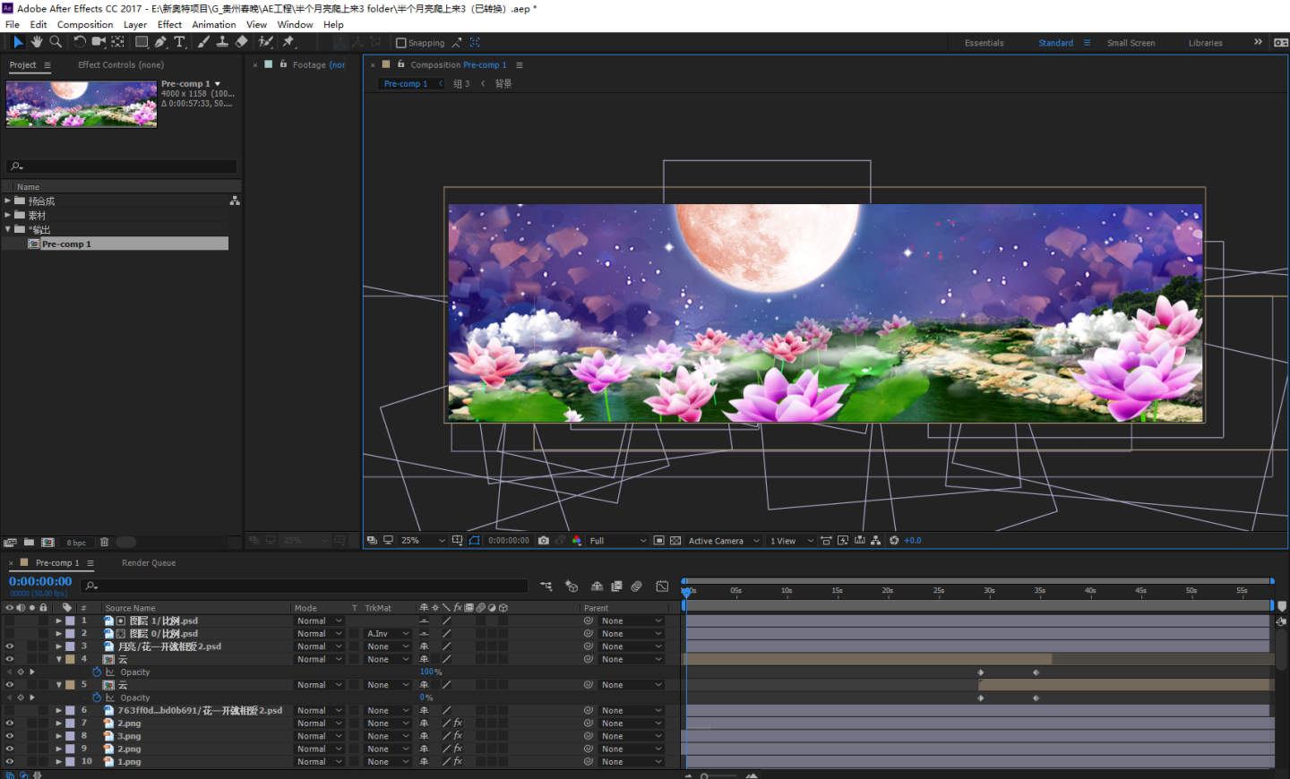Open the Graph Editor icon in the timeline

662,586
